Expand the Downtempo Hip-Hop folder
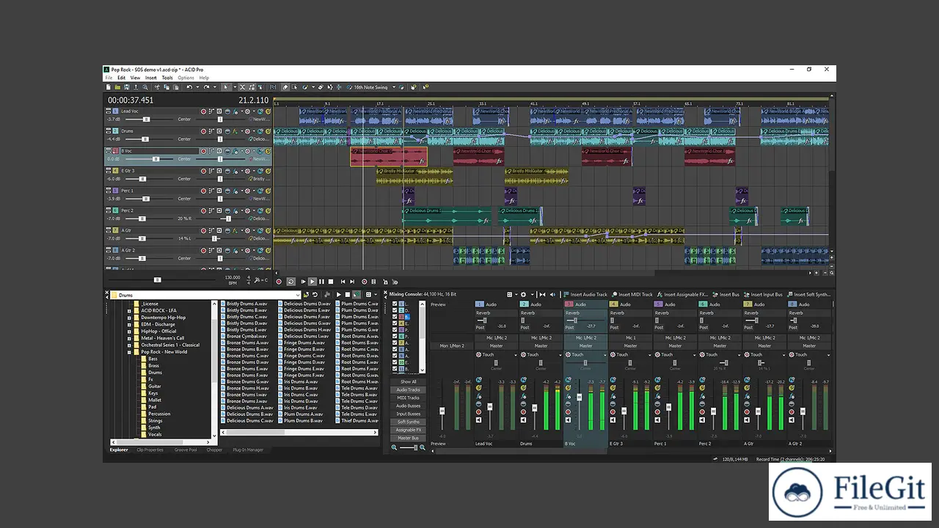Image resolution: width=939 pixels, height=528 pixels. coord(129,318)
